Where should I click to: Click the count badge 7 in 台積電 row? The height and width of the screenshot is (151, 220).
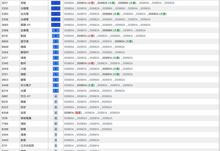56,8
